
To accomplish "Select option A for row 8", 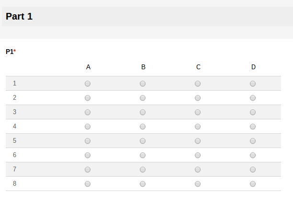I will [88, 184].
